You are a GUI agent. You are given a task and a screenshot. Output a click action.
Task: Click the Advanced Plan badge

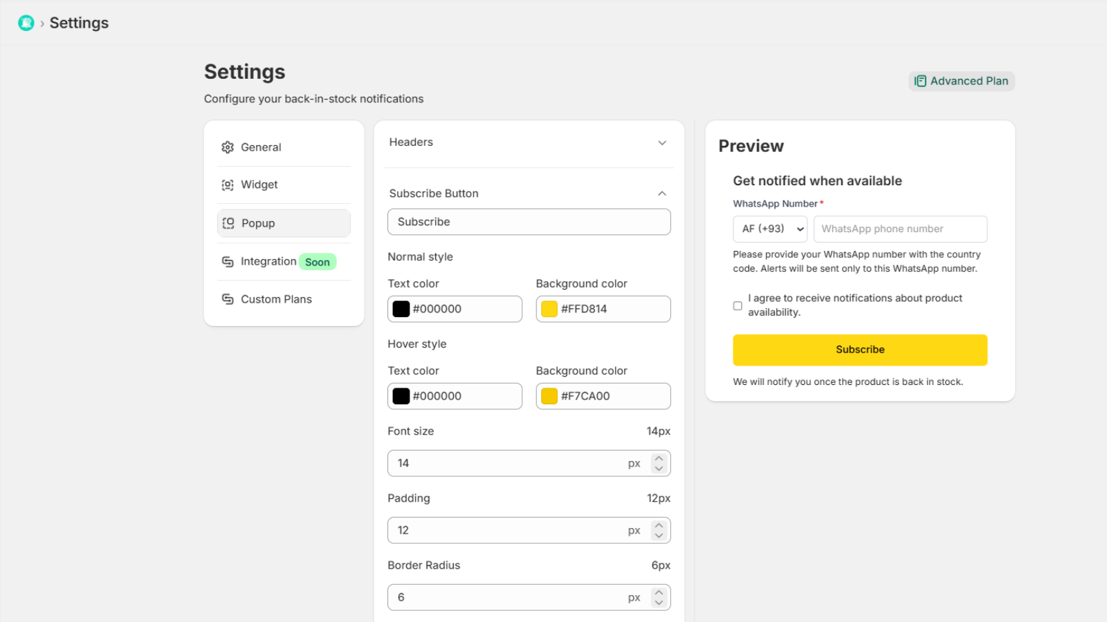[961, 81]
